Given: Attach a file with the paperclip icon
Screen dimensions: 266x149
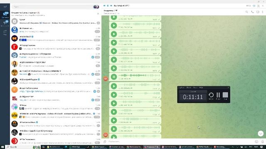Looking at the screenshot, I should pos(105,142).
